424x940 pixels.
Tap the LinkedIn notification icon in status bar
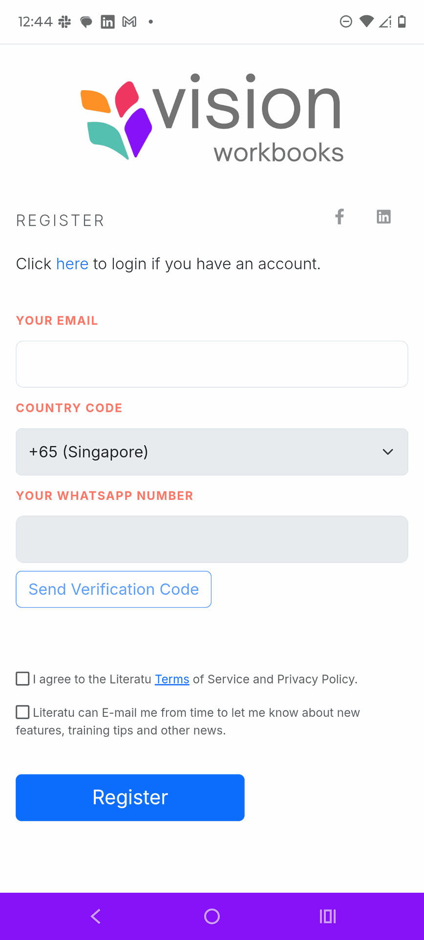point(107,22)
